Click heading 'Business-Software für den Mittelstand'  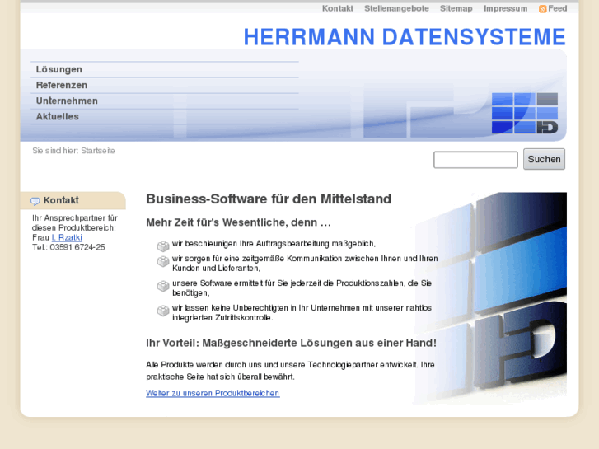point(269,199)
